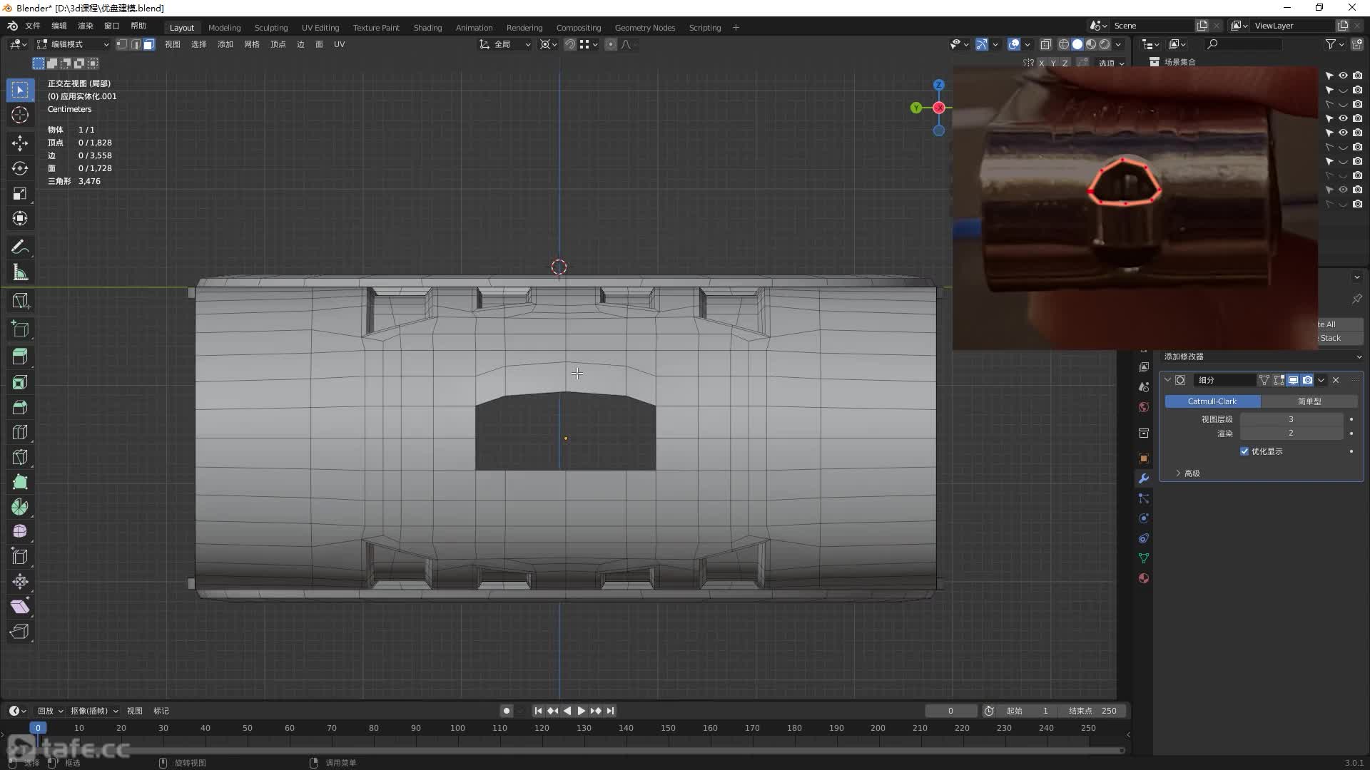
Task: Play the timeline animation forward
Action: [x=582, y=711]
